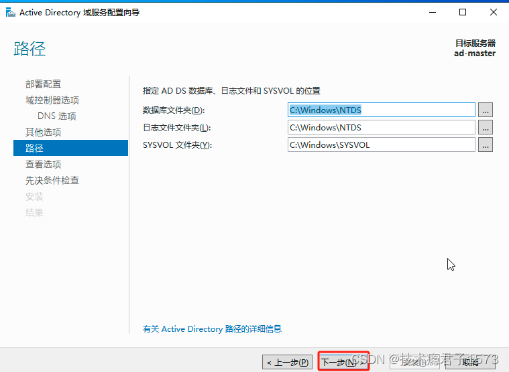509x372 pixels.
Task: Browse for the database folder location
Action: (x=486, y=110)
